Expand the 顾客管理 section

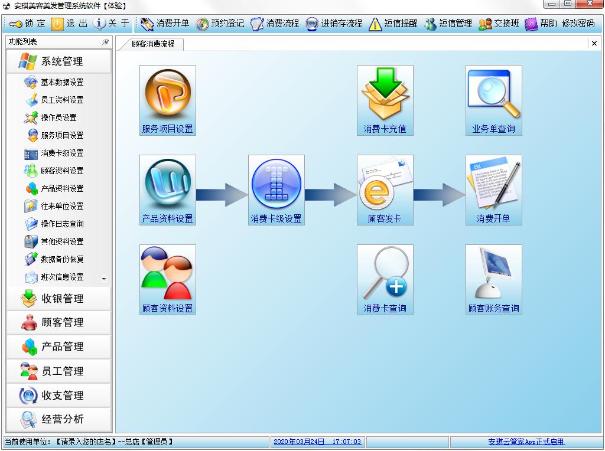tap(58, 323)
